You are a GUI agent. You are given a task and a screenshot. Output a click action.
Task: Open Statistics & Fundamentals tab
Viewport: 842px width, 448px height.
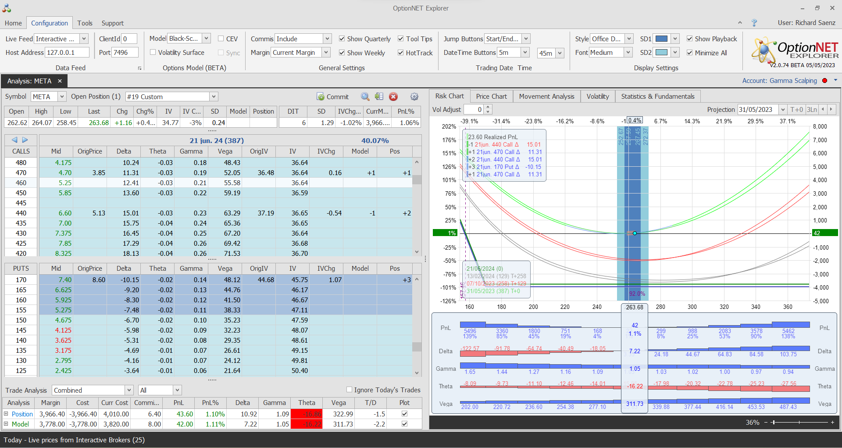coord(658,97)
